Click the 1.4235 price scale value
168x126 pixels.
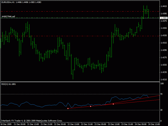[164, 72]
